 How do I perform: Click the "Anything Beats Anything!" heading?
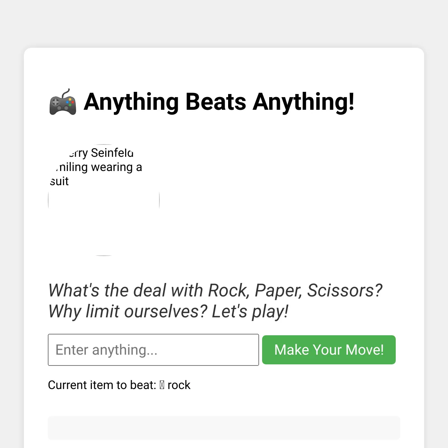(202, 102)
